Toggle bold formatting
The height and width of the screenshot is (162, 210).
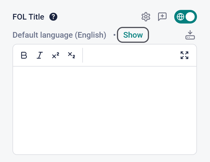pos(24,55)
